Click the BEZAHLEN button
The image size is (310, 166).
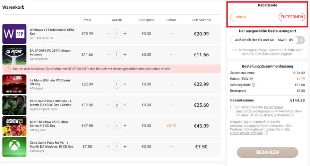pos(267,152)
